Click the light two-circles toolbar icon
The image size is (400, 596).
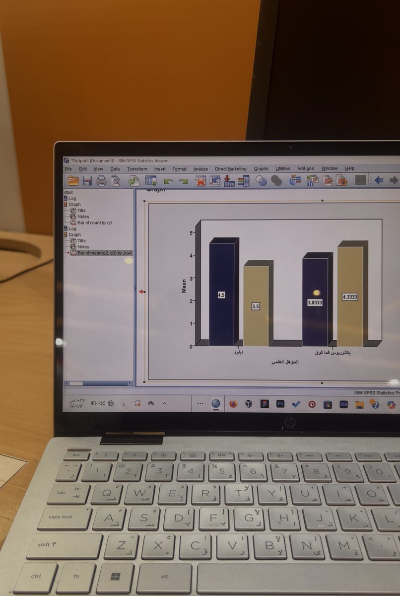point(261,181)
